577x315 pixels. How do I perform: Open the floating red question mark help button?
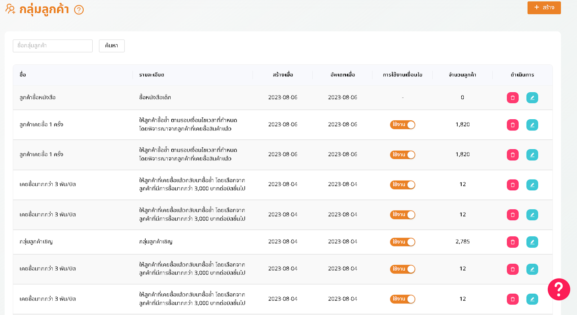tap(559, 289)
